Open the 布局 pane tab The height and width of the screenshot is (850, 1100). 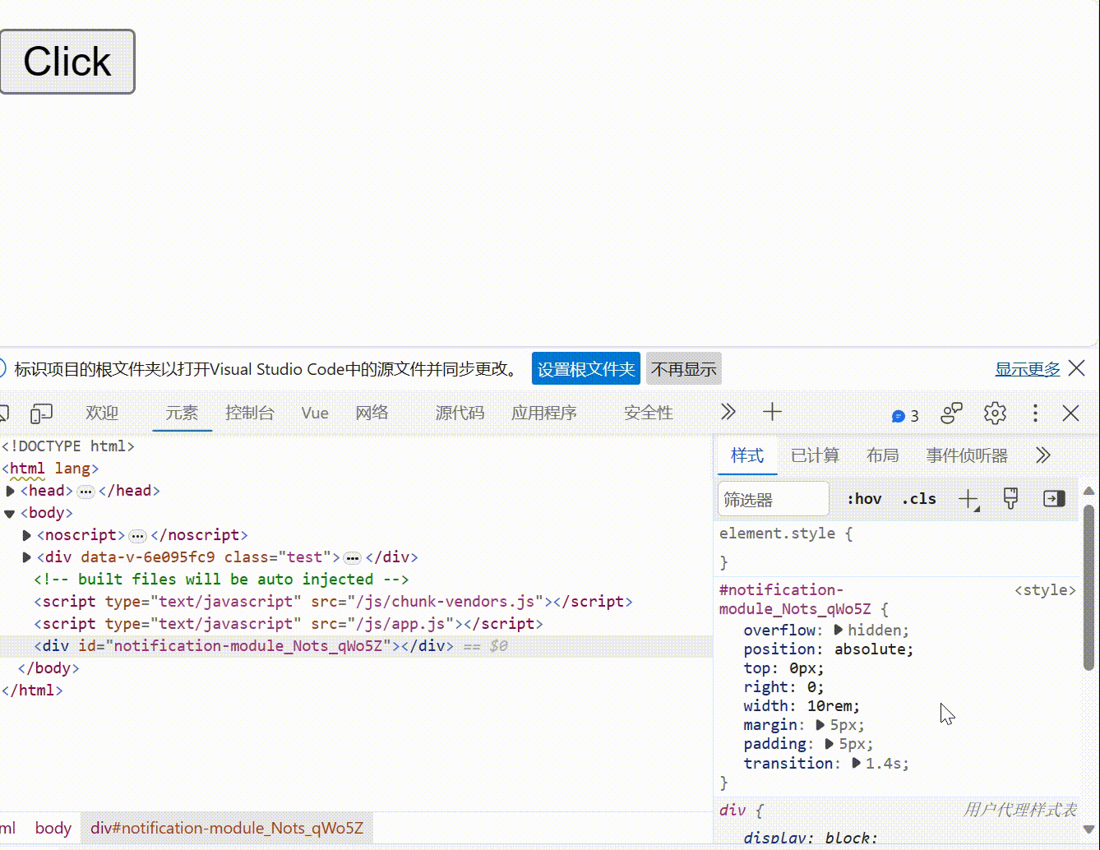click(883, 455)
